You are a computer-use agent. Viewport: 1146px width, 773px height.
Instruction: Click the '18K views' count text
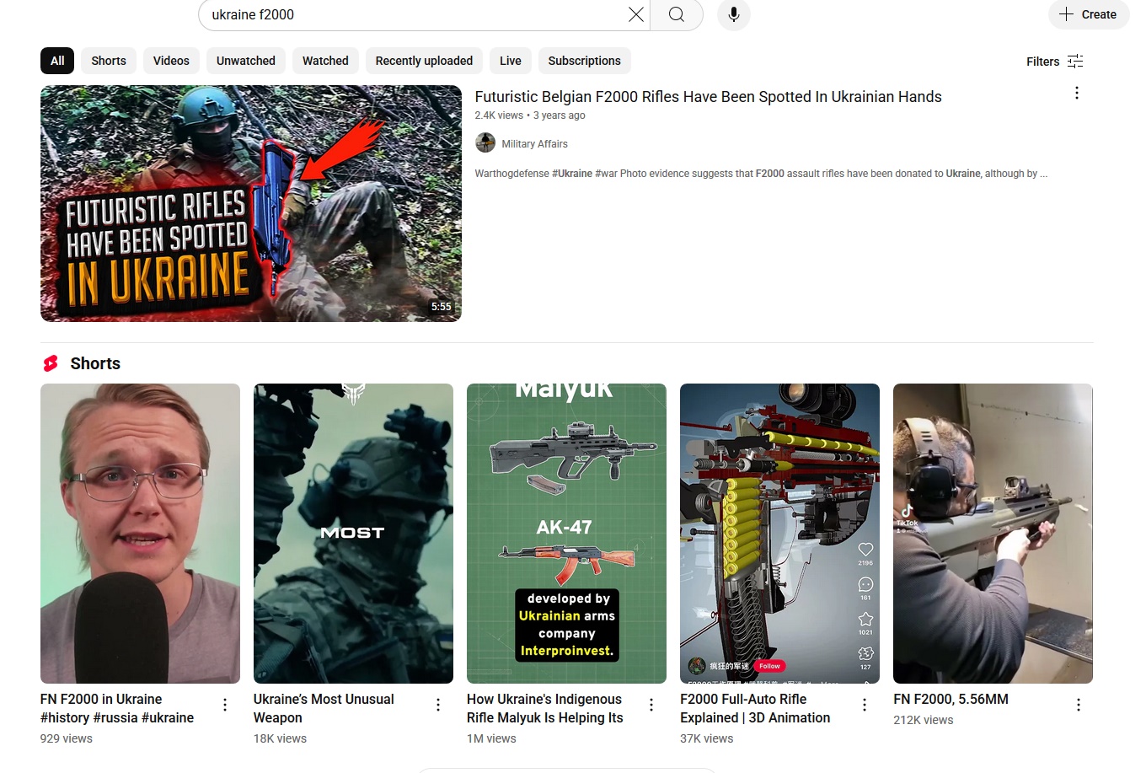point(281,738)
